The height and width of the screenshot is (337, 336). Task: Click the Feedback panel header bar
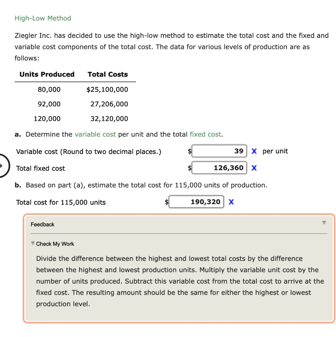[178, 224]
